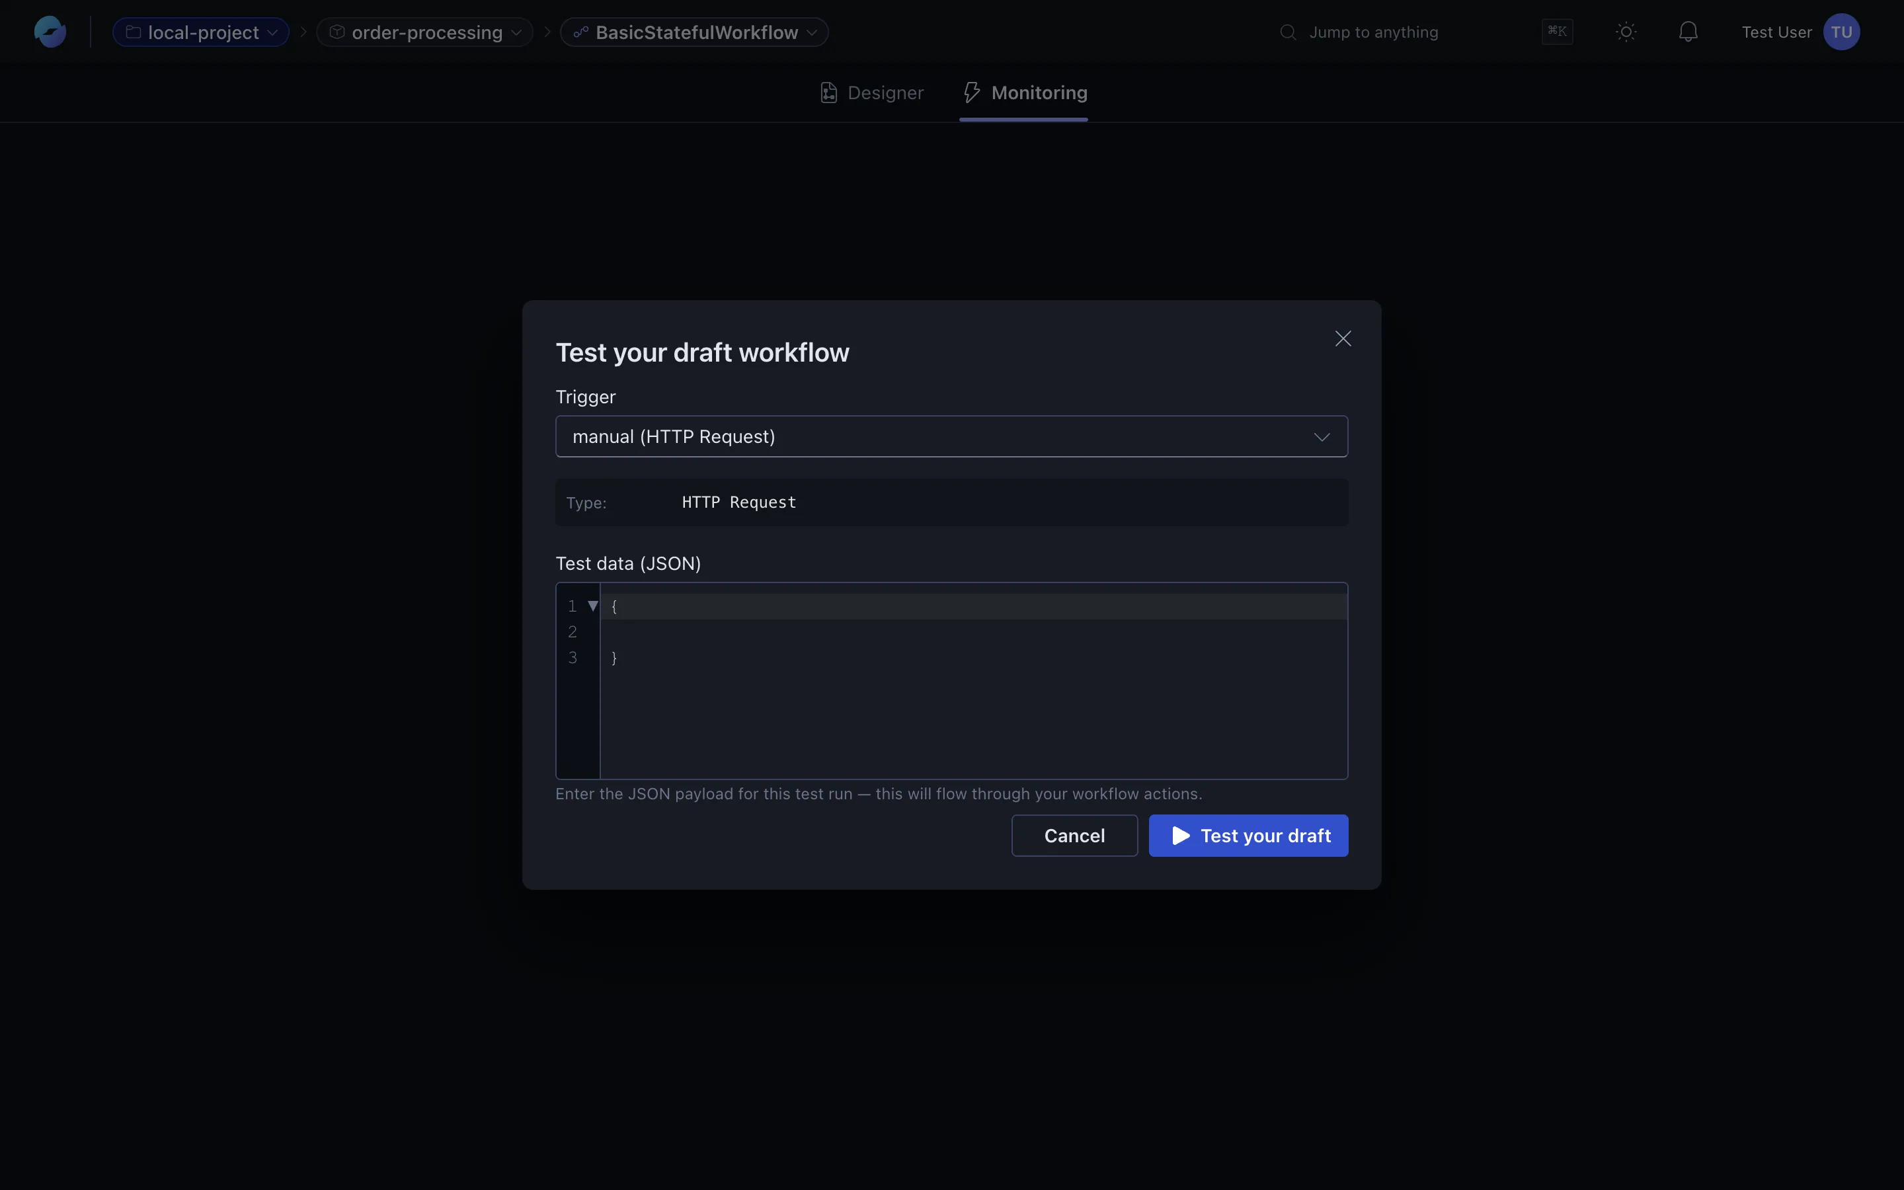
Task: Open the local-project breadcrumb dropdown
Action: click(200, 32)
